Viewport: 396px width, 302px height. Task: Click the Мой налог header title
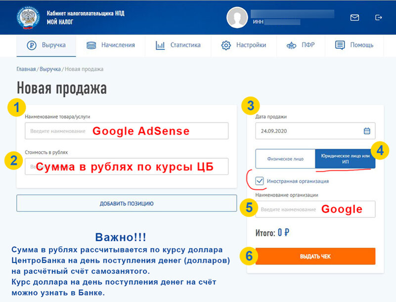[60, 22]
